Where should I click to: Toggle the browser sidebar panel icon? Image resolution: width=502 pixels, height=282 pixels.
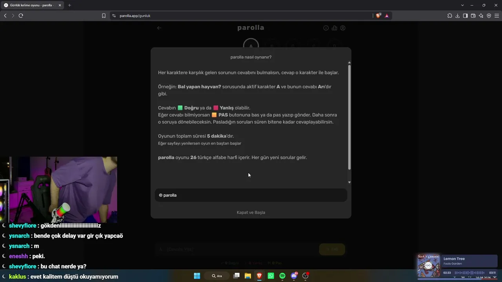click(466, 16)
